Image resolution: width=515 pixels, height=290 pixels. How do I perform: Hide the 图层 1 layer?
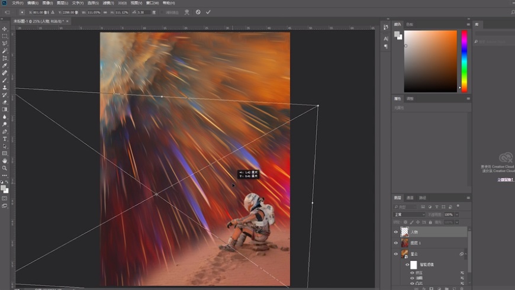396,243
